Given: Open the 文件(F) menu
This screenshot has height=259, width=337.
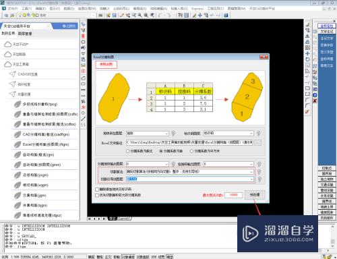Looking at the screenshot, I should pos(13,9).
